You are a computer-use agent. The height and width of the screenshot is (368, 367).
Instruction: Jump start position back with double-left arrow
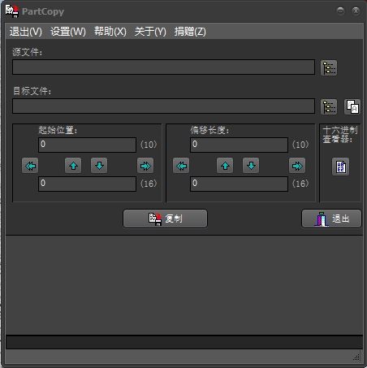click(x=30, y=166)
